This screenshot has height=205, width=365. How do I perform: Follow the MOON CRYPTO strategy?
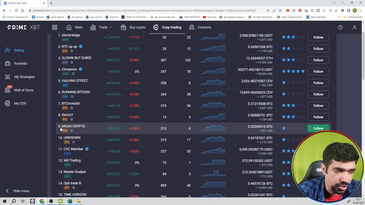(x=318, y=128)
